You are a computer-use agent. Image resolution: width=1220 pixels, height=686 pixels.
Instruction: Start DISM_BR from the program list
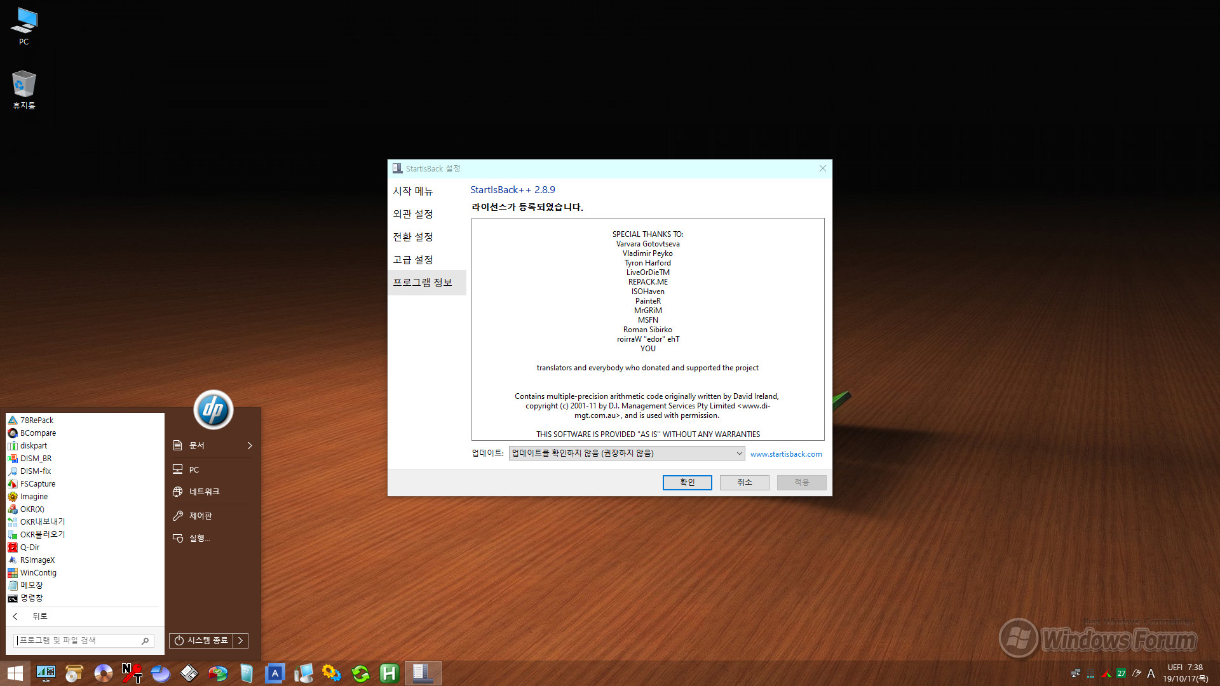tap(36, 458)
